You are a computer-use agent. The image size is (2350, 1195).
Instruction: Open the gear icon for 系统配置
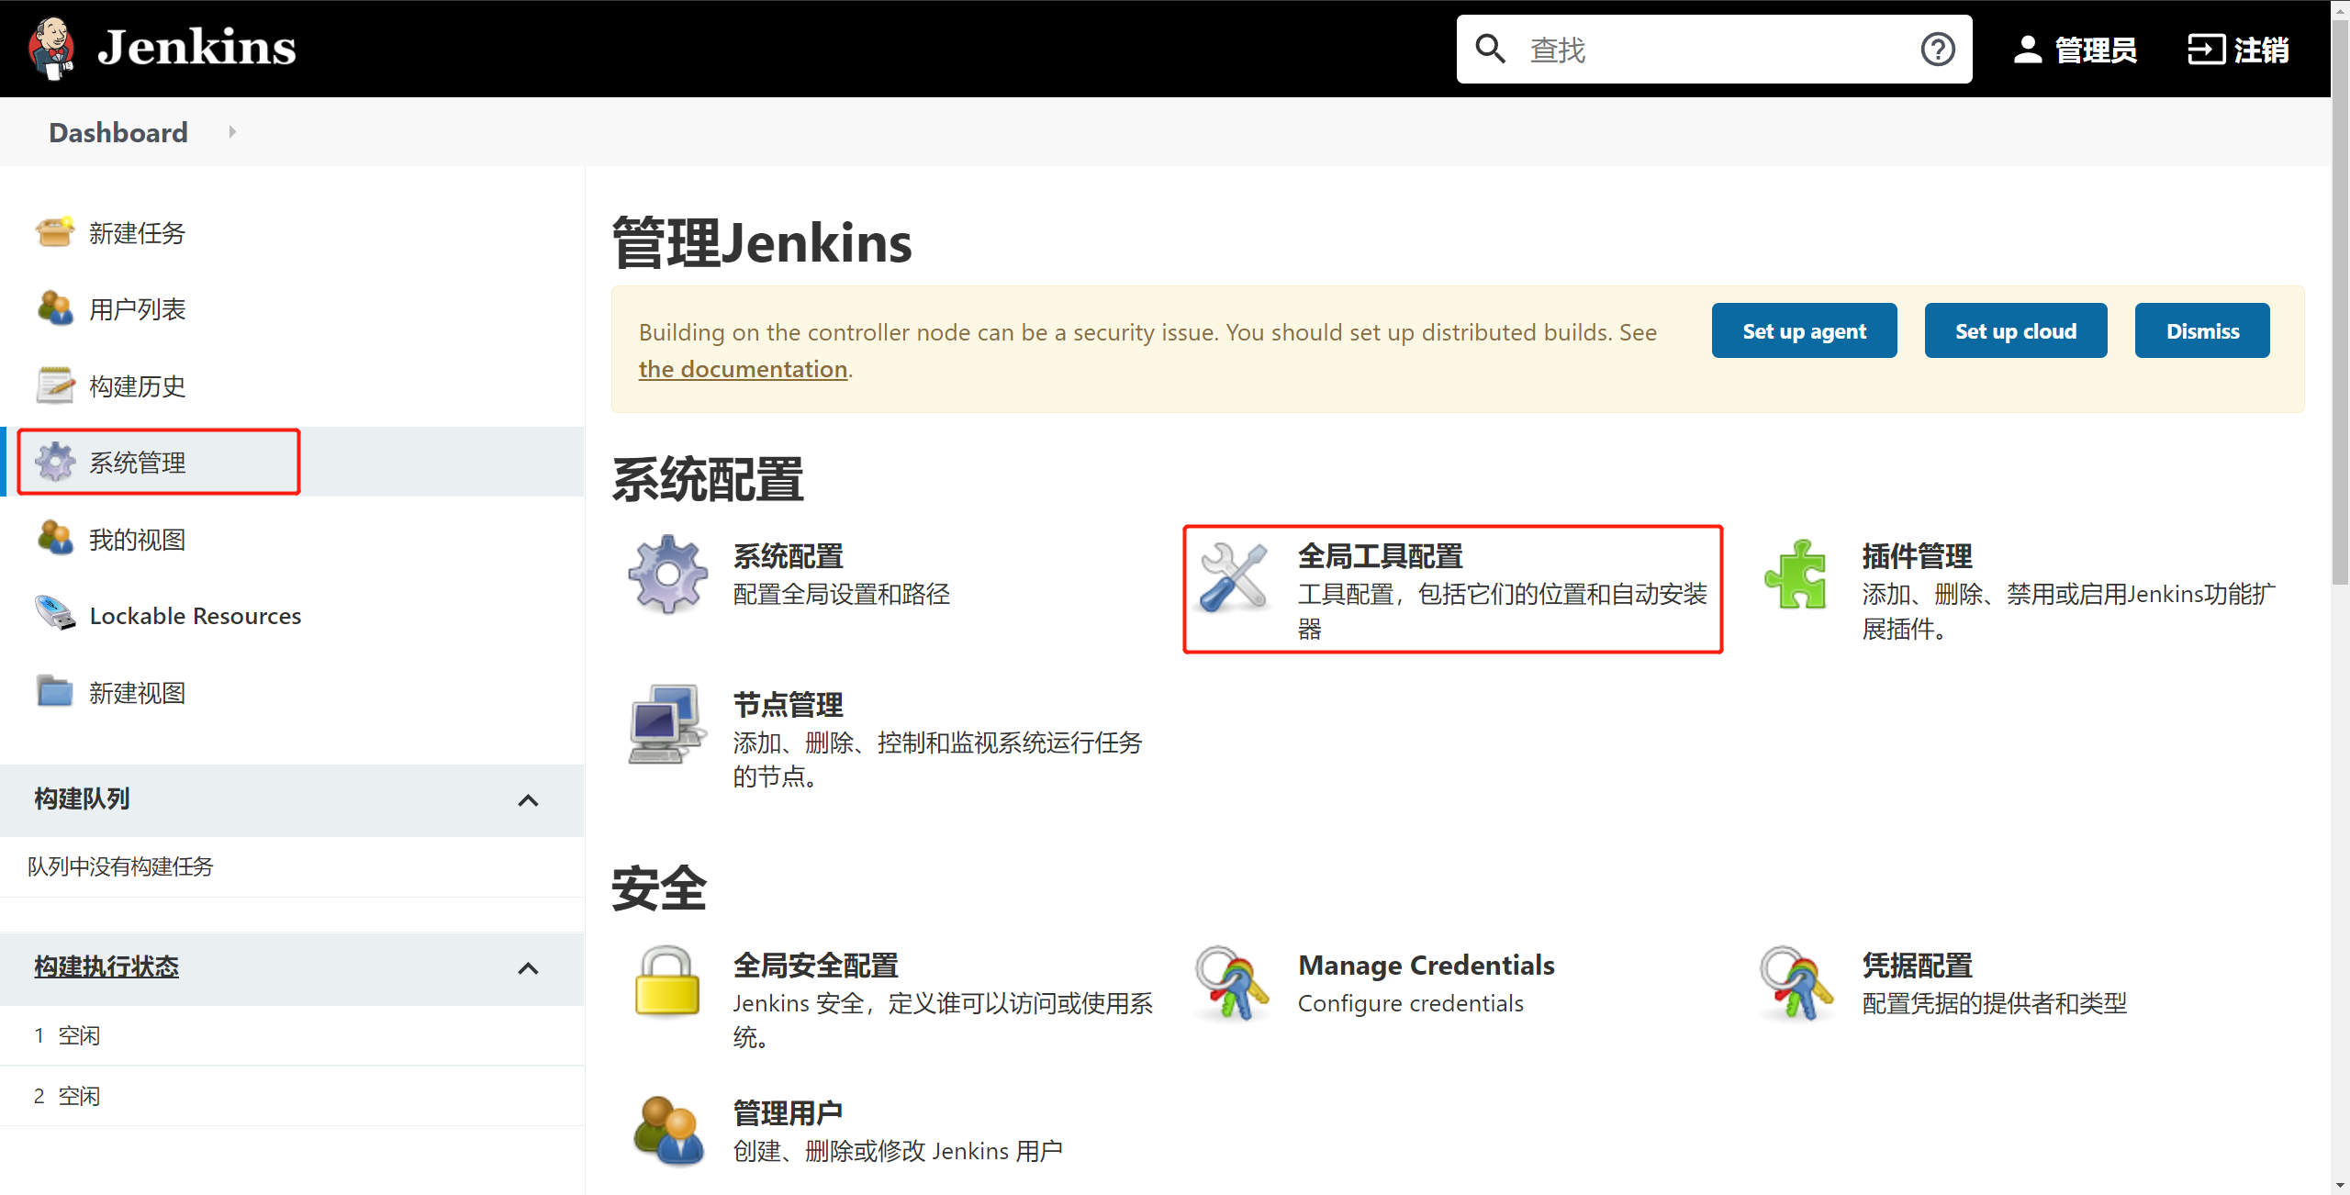[667, 575]
